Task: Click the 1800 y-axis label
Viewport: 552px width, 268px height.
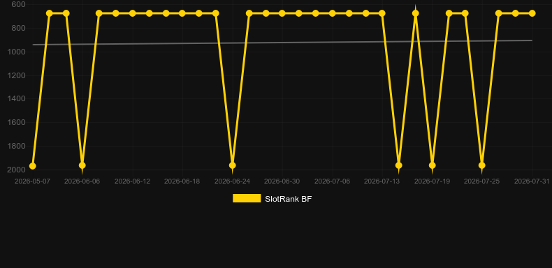Action: point(17,146)
